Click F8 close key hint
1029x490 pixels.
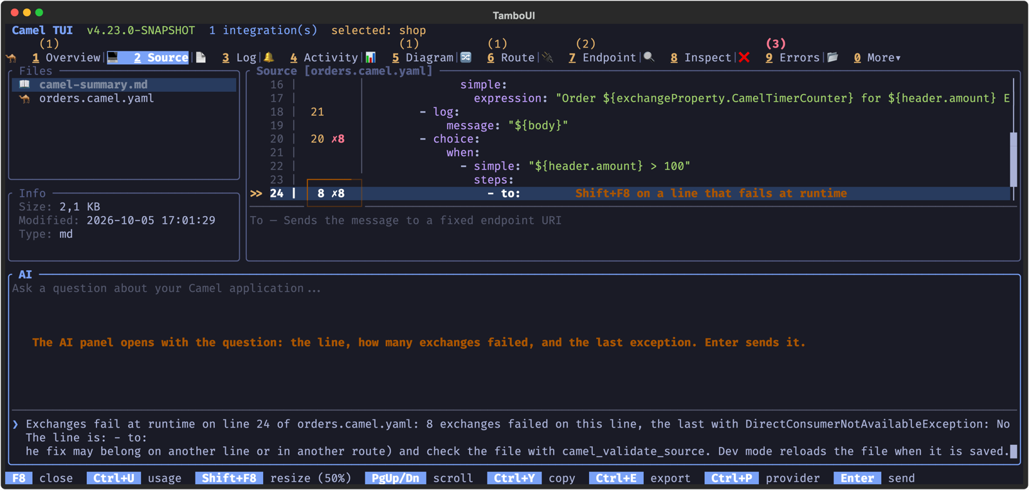(x=39, y=478)
